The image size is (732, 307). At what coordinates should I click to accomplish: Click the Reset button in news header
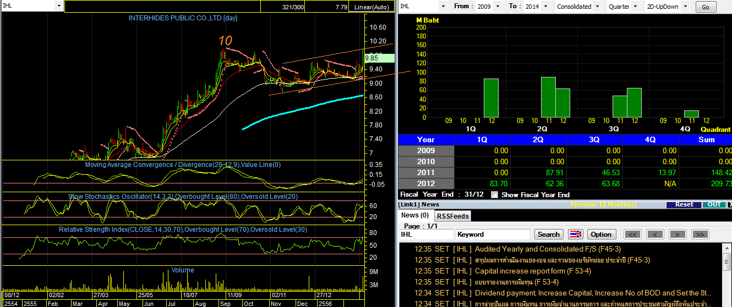pyautogui.click(x=684, y=204)
